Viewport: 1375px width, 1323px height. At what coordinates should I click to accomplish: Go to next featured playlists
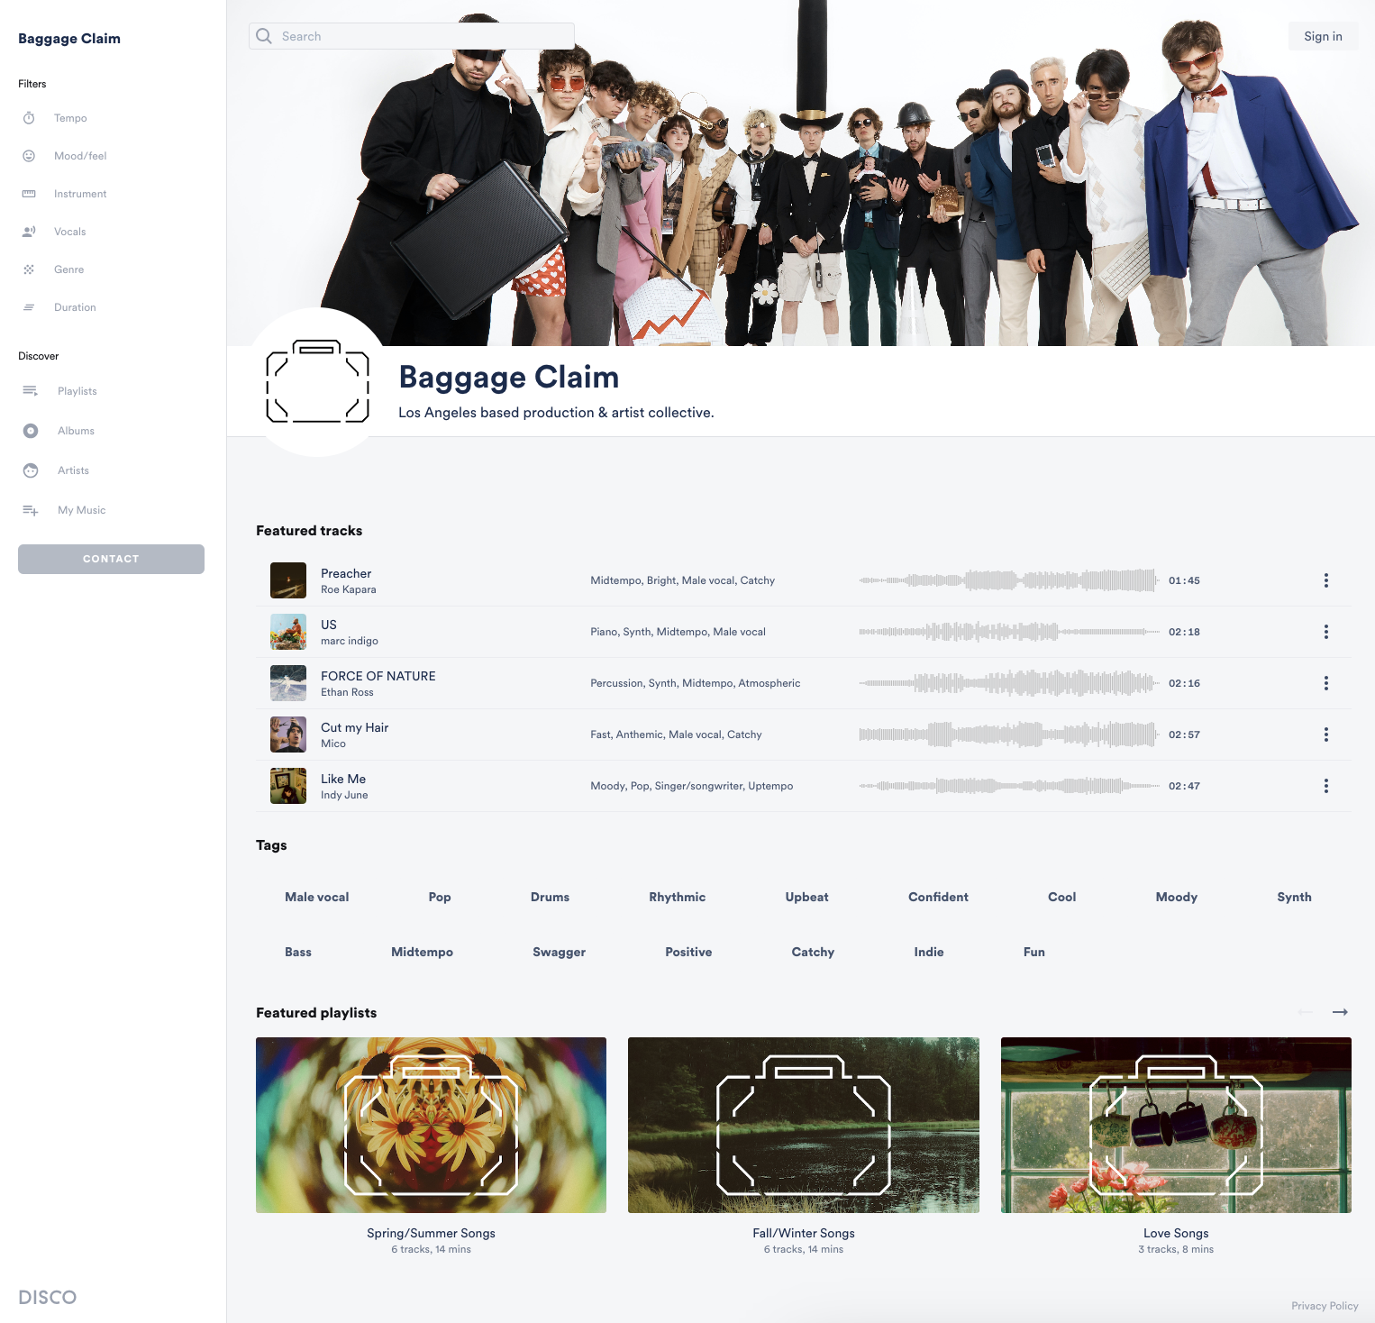(x=1341, y=1012)
